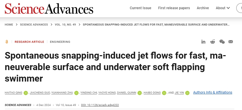242x110 pixels.
Task: Share article via WeChat icon
Action: pyautogui.click(x=222, y=42)
